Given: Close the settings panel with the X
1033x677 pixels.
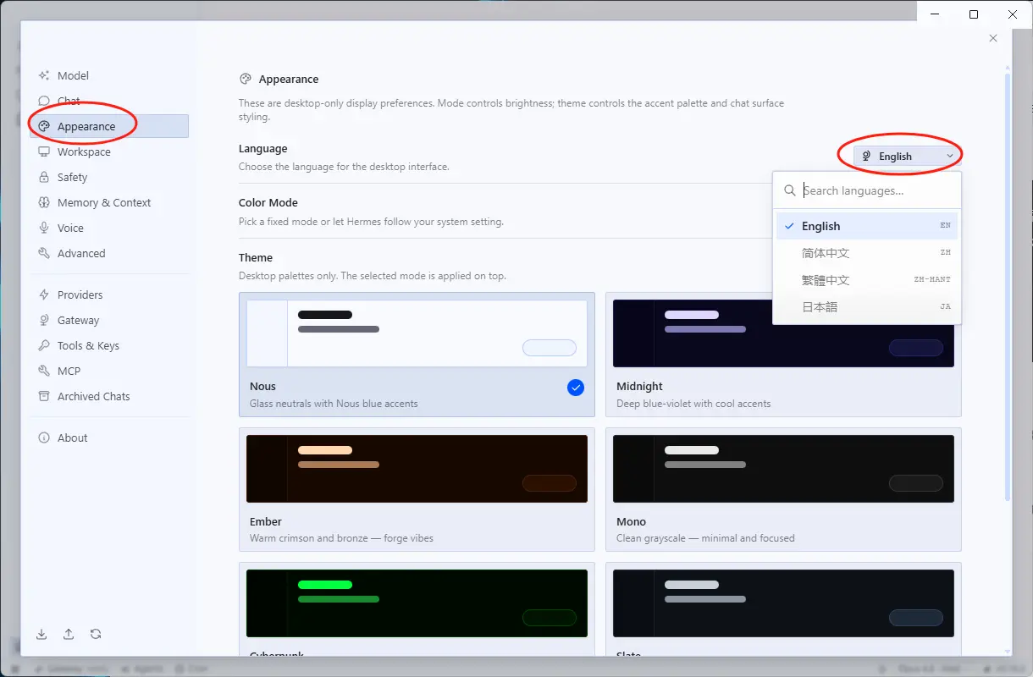Looking at the screenshot, I should 993,38.
